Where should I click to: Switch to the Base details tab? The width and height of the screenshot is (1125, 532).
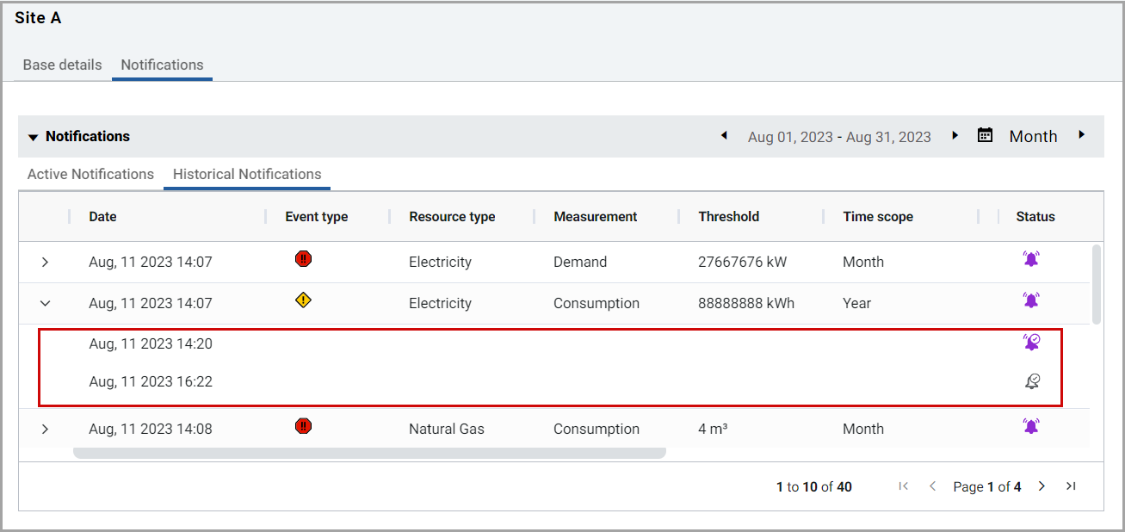coord(62,65)
